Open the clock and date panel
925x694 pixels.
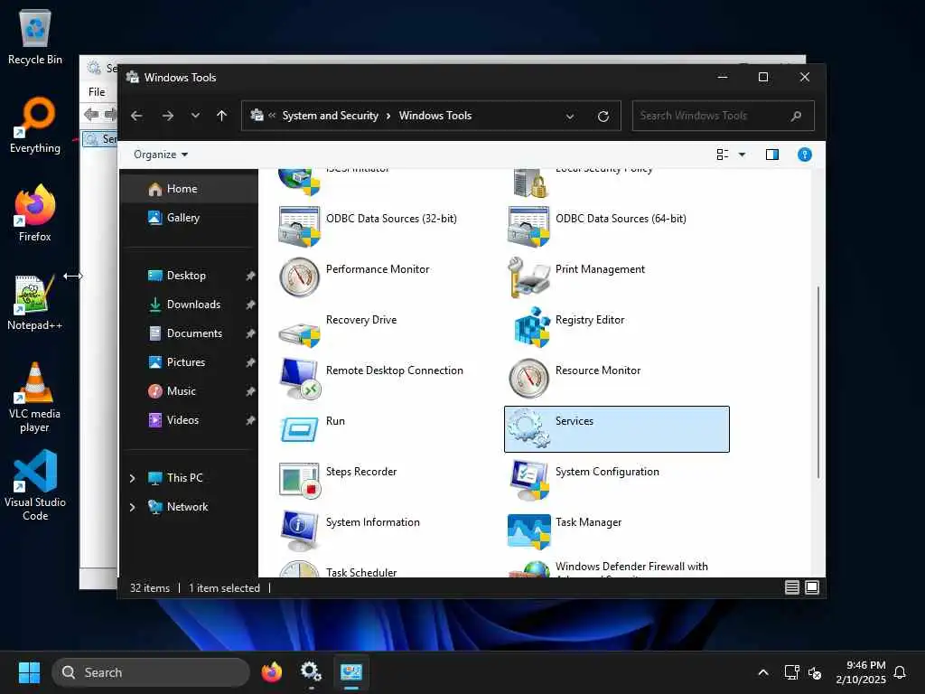861,672
